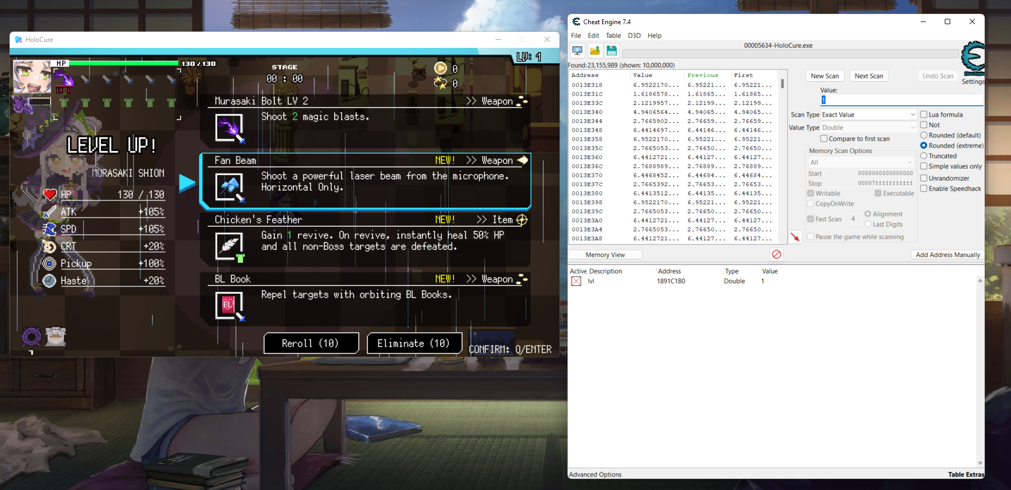The width and height of the screenshot is (1011, 490).
Task: Click New Scan button
Action: [825, 76]
